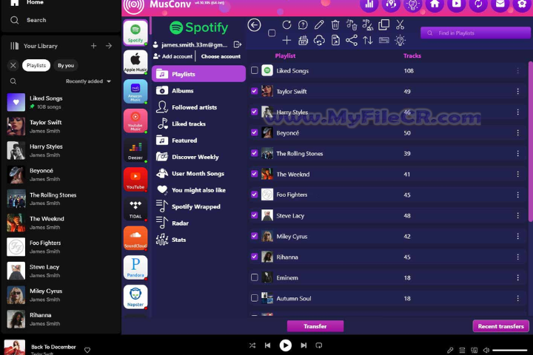Open three-dot menu for Taylor Swift row
Viewport: 533px width, 355px height.
coord(517,92)
